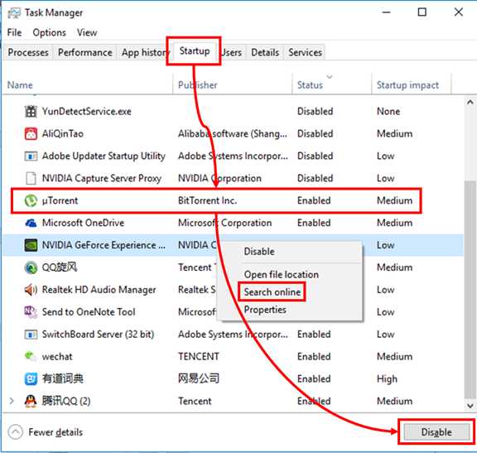Click the NVIDIA Capture Server Proxy icon
The width and height of the screenshot is (477, 453).
coord(31,178)
